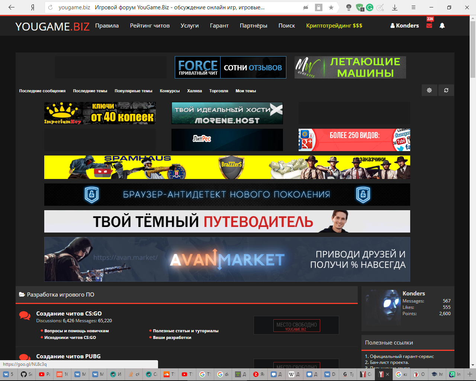Image resolution: width=476 pixels, height=381 pixels.
Task: Open the Konders profile name in sidebar
Action: (x=414, y=294)
